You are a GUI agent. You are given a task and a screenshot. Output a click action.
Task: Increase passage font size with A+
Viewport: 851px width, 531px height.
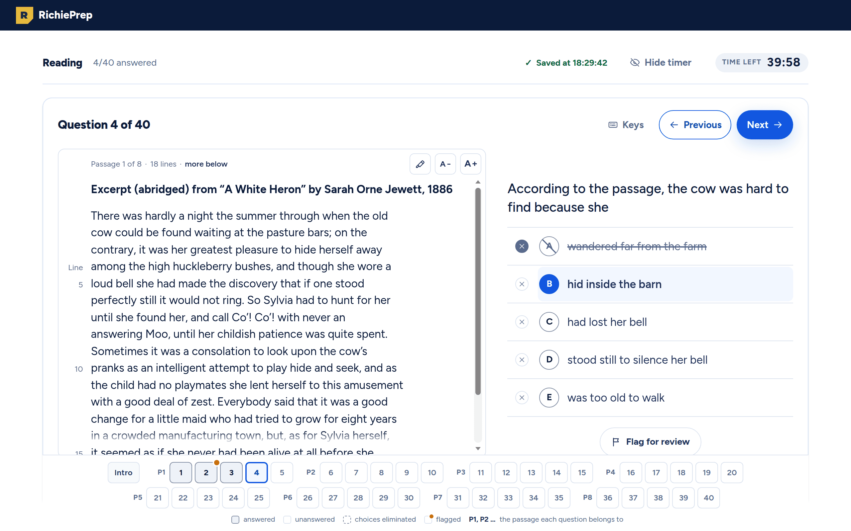(x=470, y=164)
